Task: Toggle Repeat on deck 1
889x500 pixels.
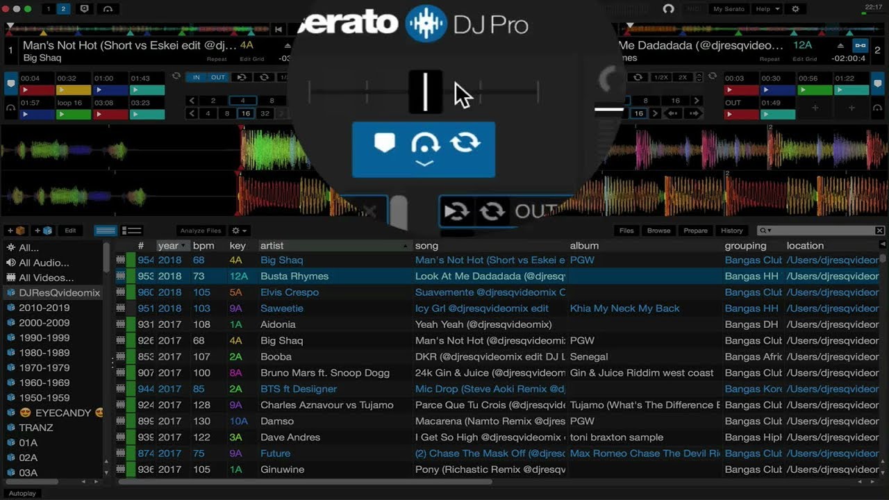Action: pyautogui.click(x=217, y=59)
